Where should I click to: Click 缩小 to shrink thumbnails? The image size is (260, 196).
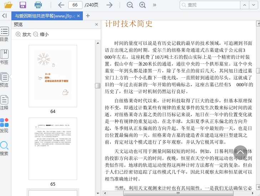(x=41, y=34)
